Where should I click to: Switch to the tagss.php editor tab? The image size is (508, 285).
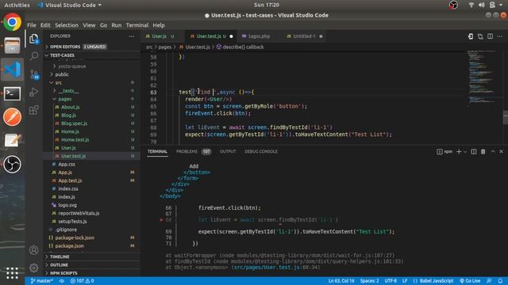tap(259, 36)
